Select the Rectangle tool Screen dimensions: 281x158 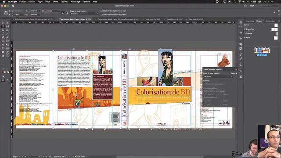point(7,41)
